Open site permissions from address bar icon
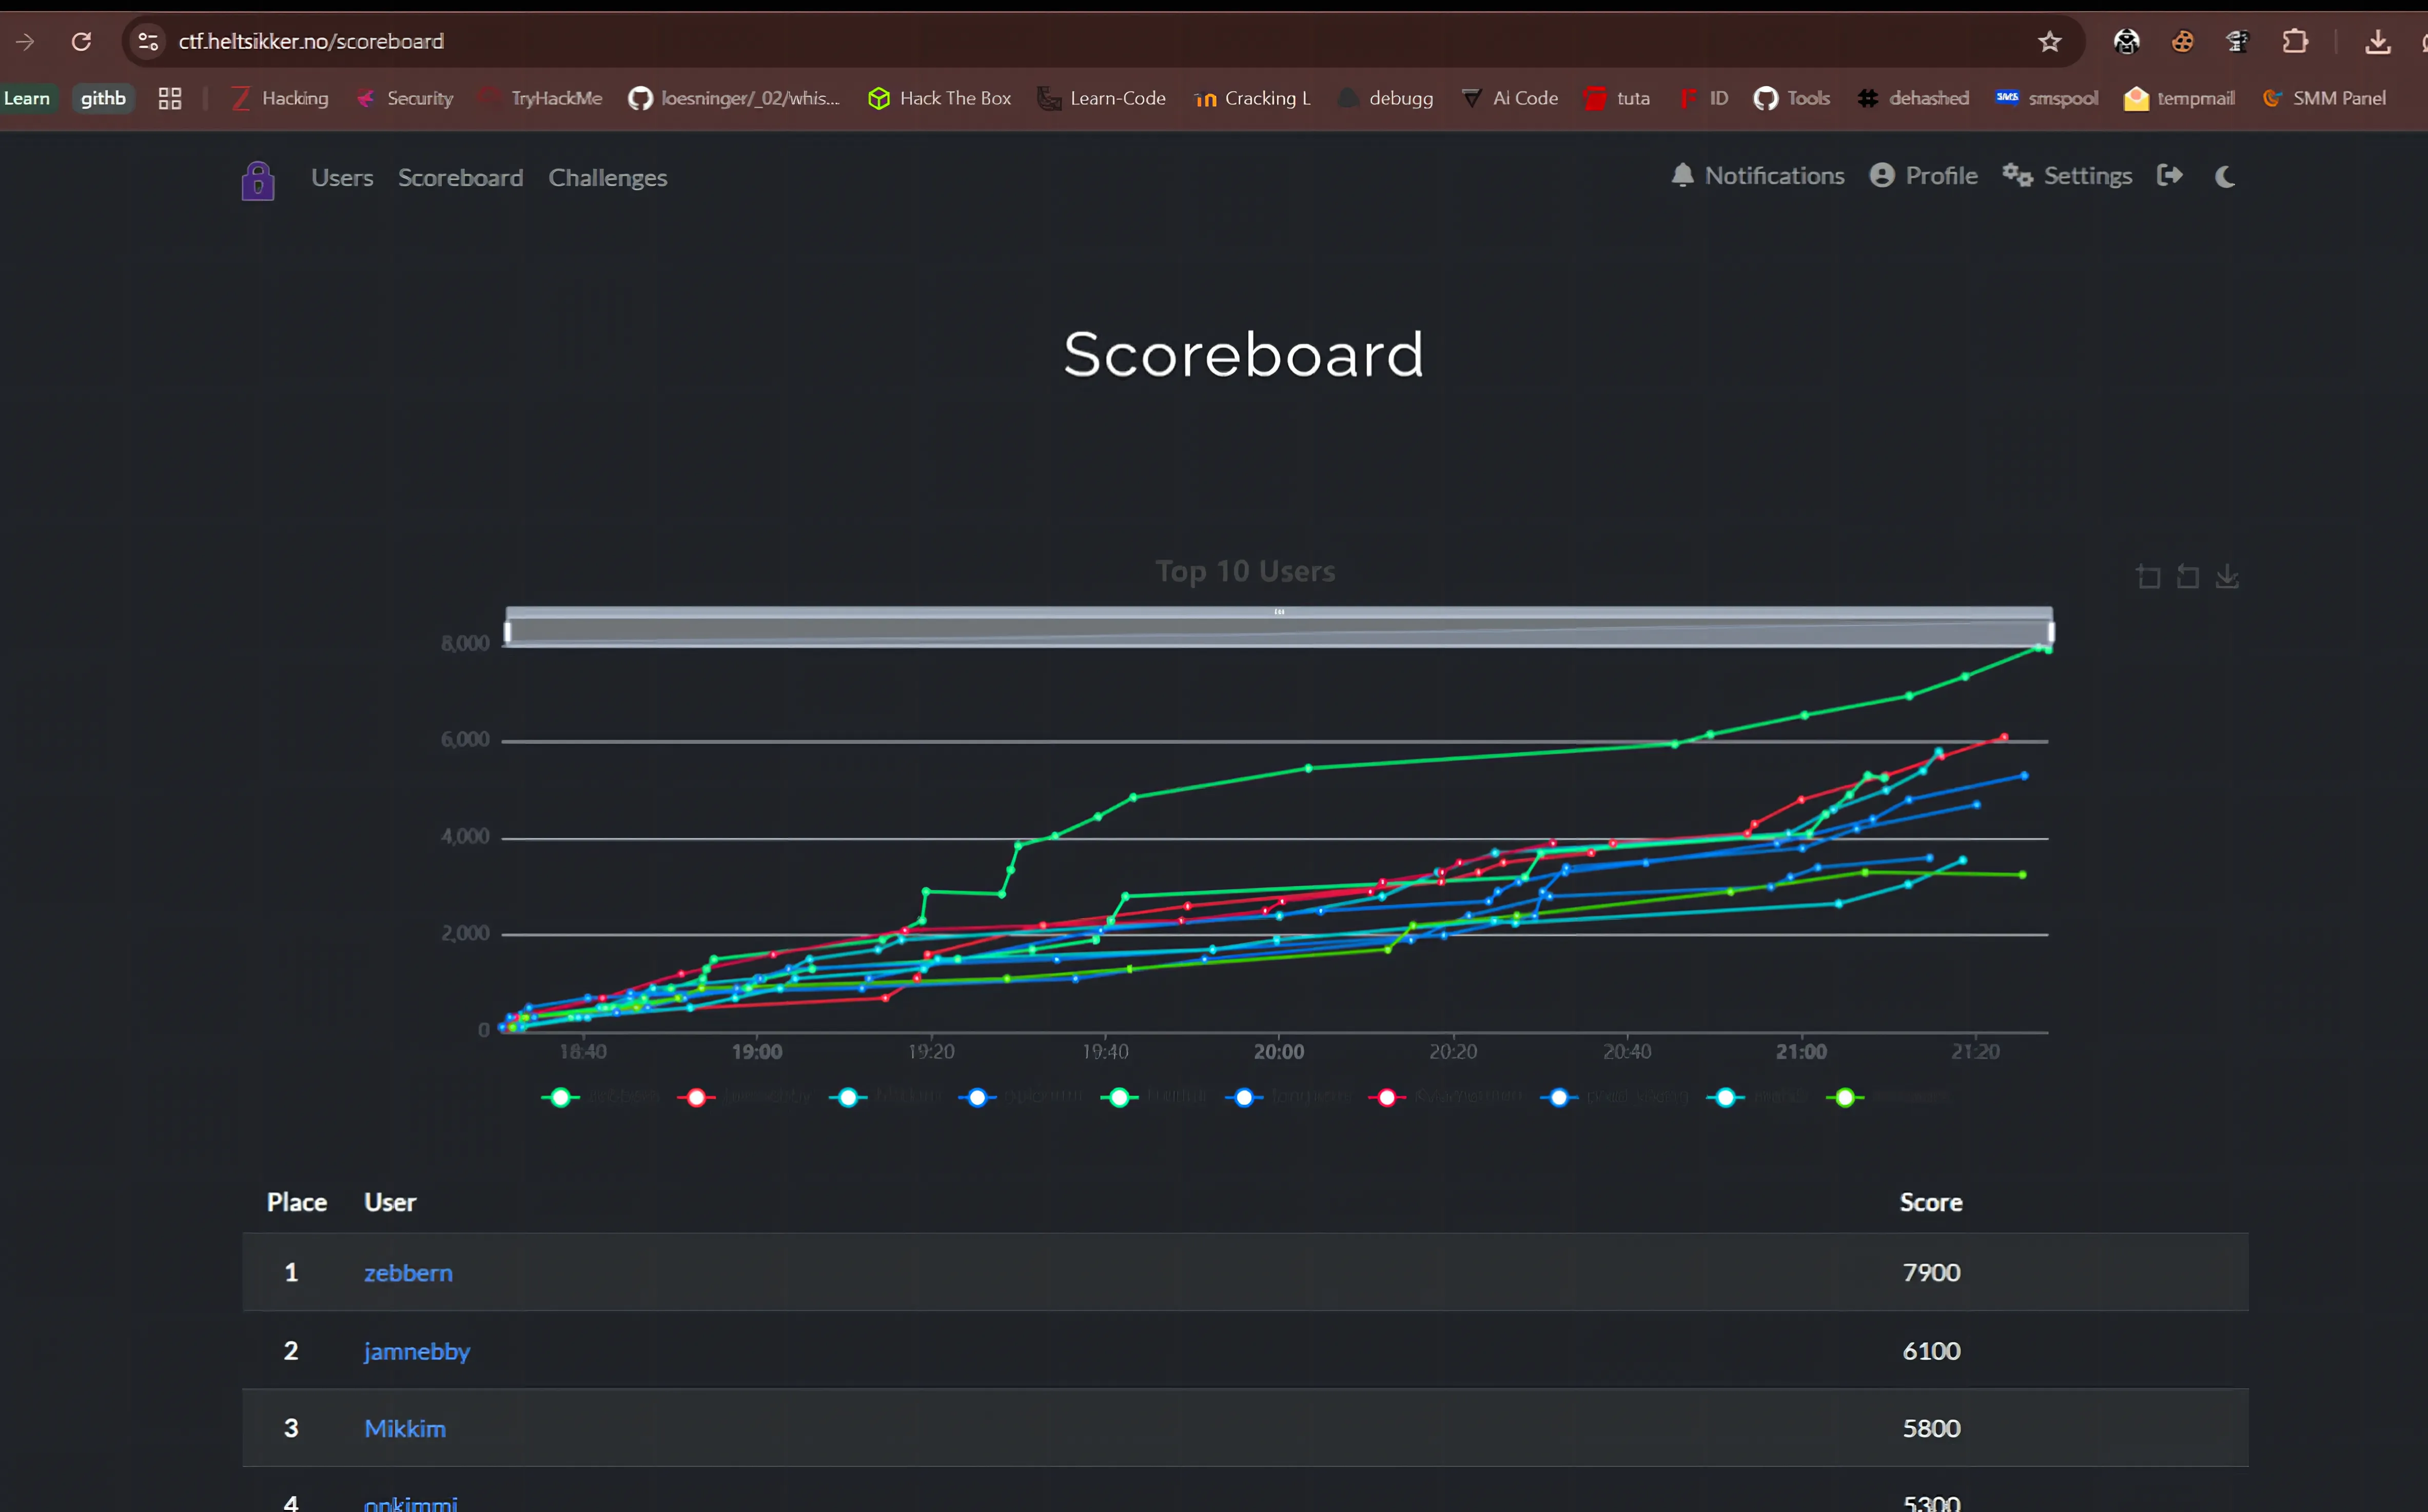 (x=148, y=41)
